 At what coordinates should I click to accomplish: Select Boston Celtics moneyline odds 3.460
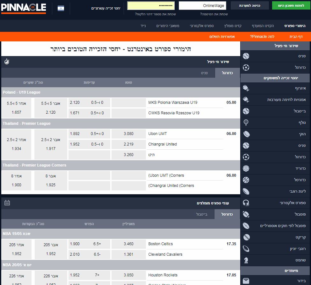pyautogui.click(x=128, y=244)
